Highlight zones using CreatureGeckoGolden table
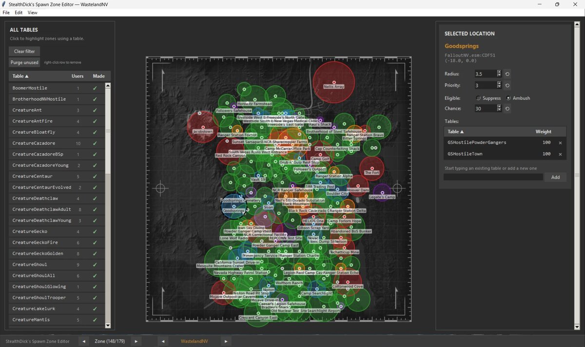 click(x=57, y=254)
